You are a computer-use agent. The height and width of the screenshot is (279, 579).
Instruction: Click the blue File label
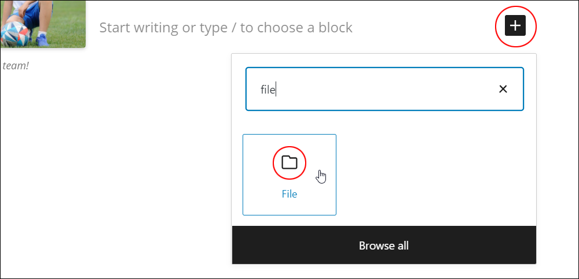click(x=289, y=194)
